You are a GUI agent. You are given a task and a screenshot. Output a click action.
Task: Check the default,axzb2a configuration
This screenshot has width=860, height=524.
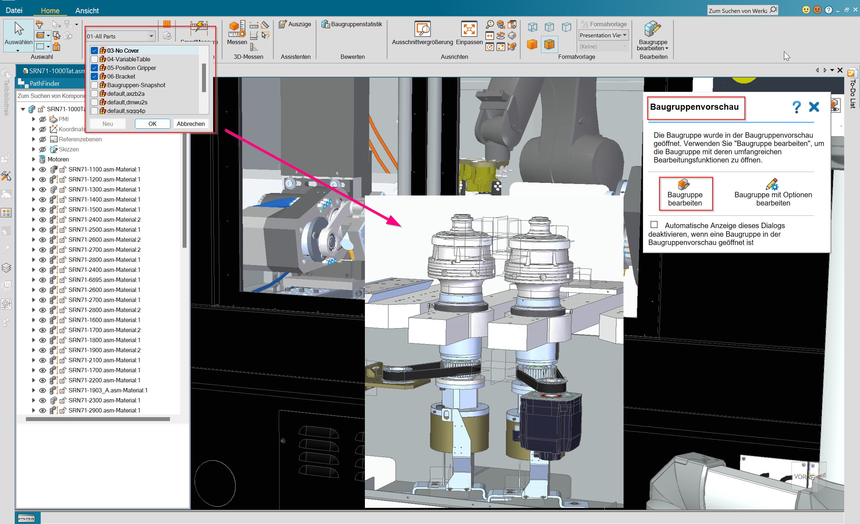tap(94, 94)
